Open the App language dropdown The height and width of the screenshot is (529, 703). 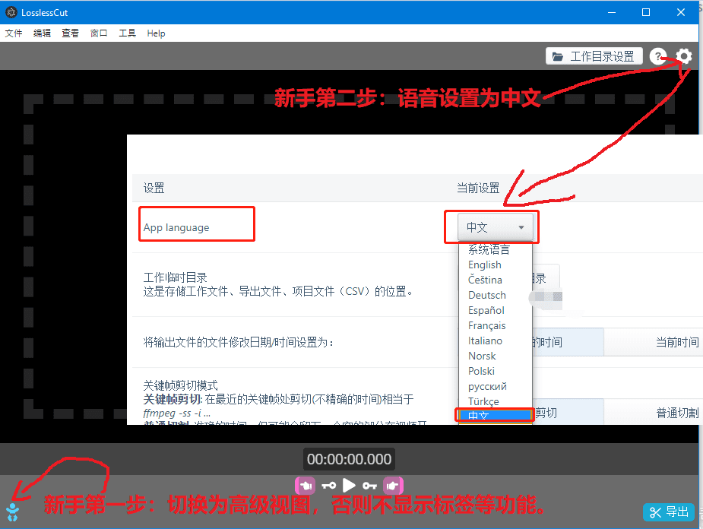[495, 227]
